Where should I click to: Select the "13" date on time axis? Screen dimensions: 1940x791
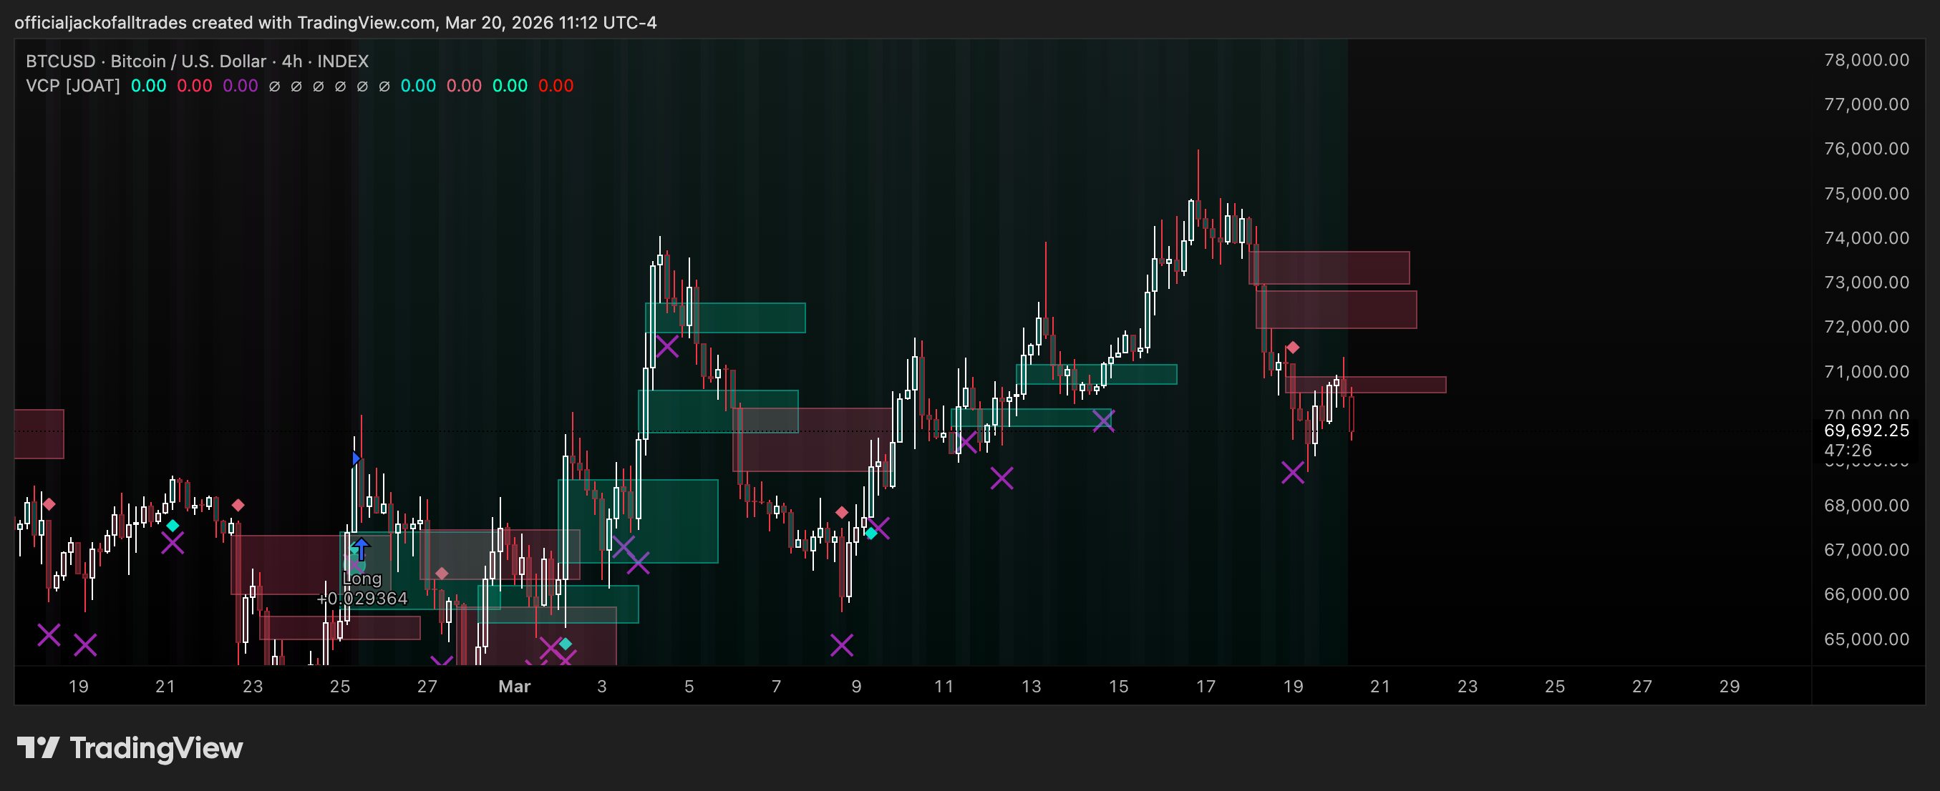(1031, 687)
